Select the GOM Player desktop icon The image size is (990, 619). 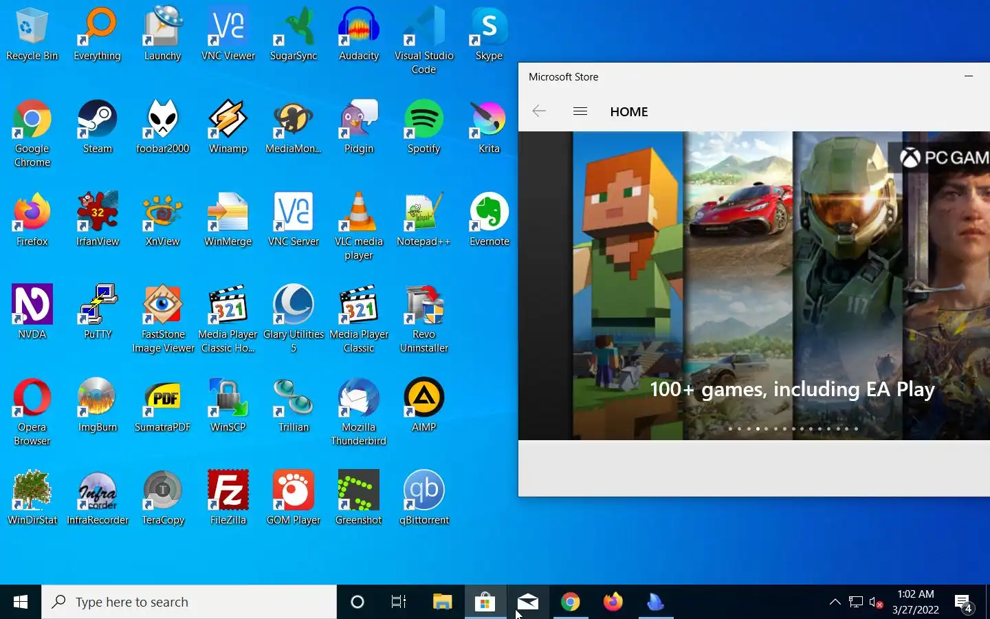[294, 499]
